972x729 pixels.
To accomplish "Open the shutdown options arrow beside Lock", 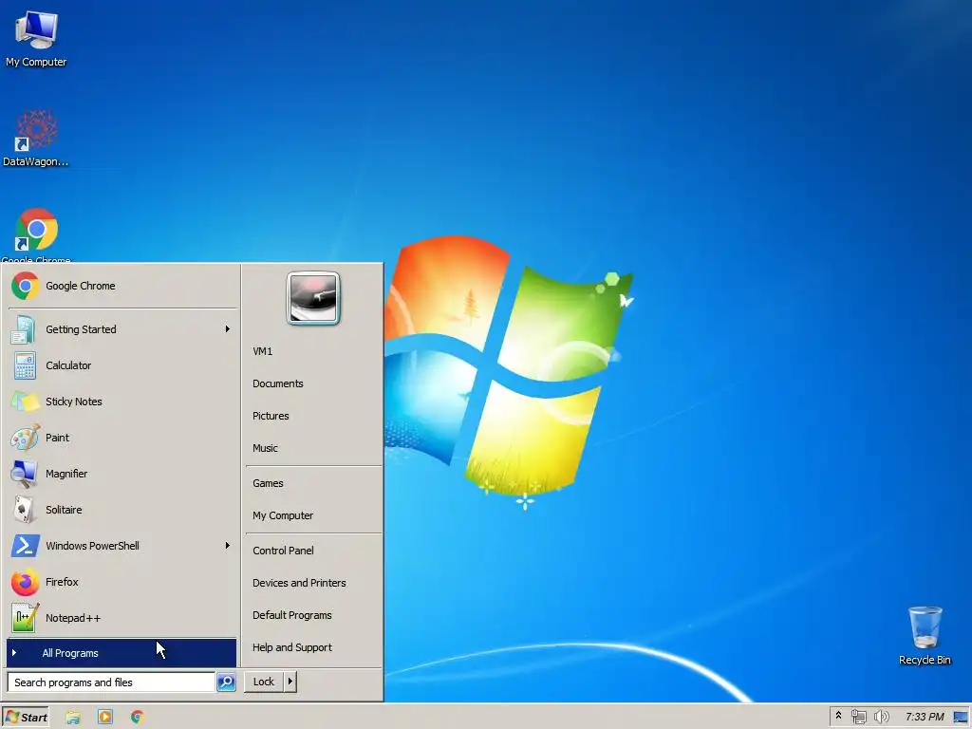I will [290, 682].
